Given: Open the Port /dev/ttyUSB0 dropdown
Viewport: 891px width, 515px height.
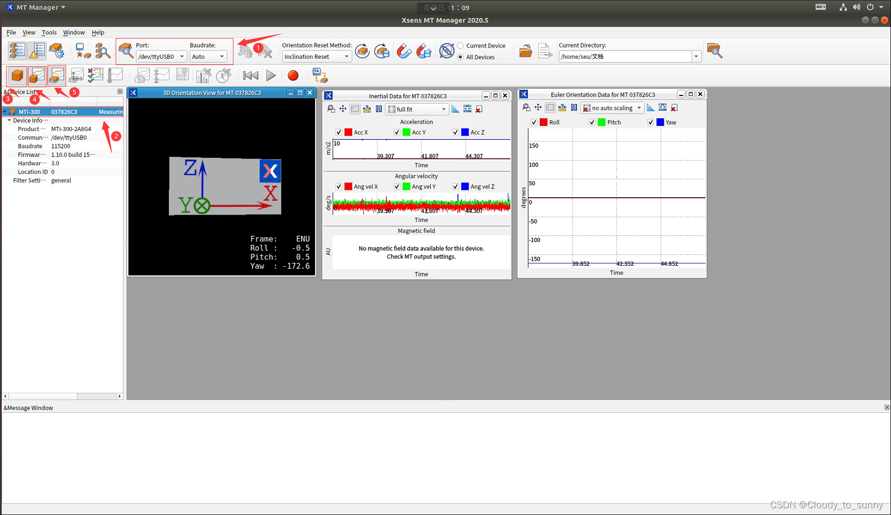Looking at the screenshot, I should (x=161, y=57).
